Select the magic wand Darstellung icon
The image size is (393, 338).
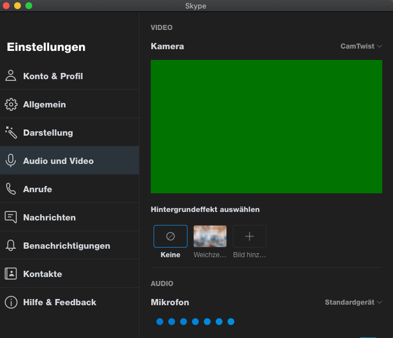pyautogui.click(x=11, y=132)
